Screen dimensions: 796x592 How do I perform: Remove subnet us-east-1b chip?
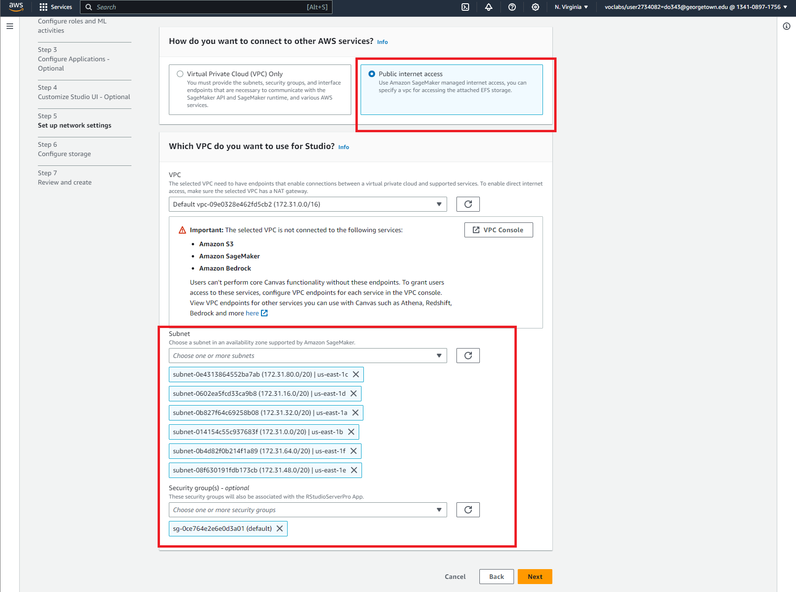(x=351, y=432)
